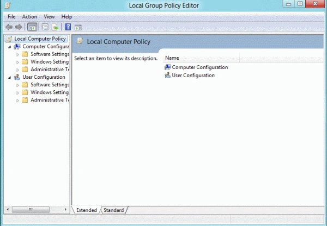Screen dimensions: 327x226
Task: Select User Configuration text in the Name list
Action: coord(193,76)
